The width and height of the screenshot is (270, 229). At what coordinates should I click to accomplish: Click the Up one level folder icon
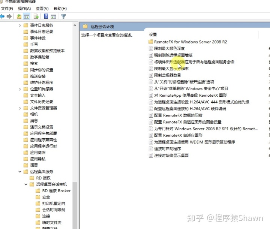pos(19,16)
